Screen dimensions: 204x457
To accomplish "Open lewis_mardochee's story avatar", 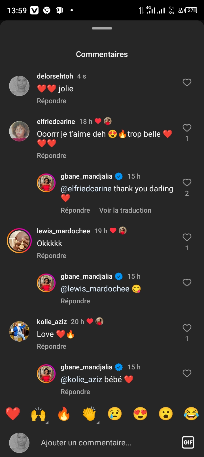I will click(x=19, y=241).
